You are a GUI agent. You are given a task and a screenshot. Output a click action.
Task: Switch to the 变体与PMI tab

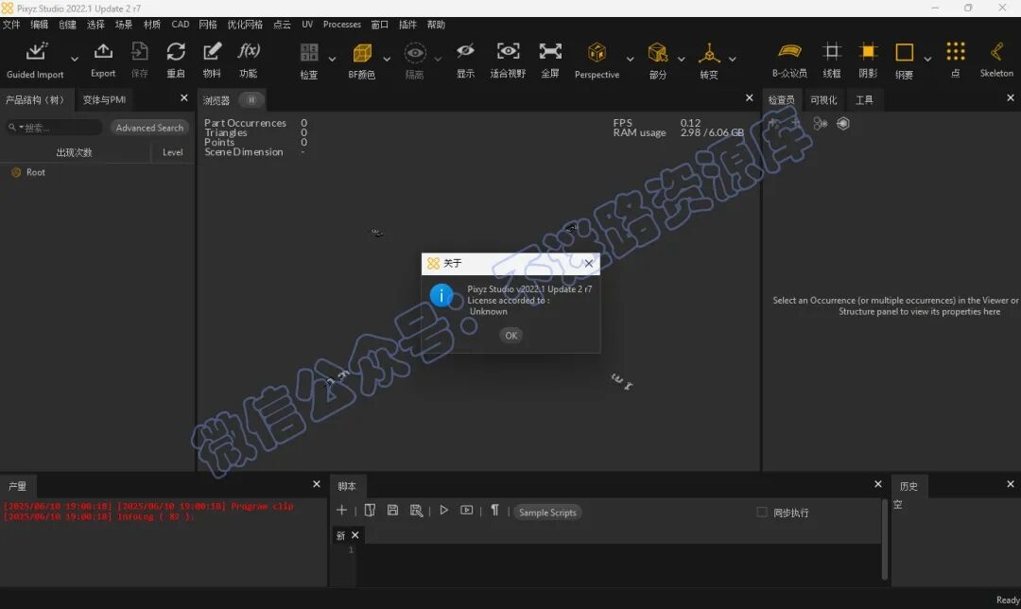104,99
